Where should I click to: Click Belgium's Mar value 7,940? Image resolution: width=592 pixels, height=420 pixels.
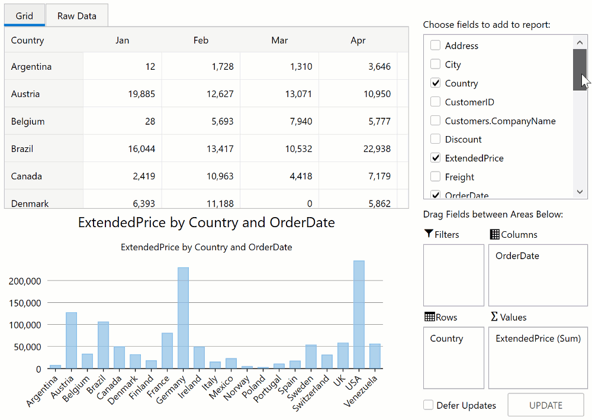tap(279, 121)
